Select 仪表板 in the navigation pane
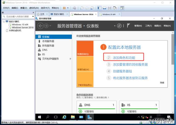The width and height of the screenshot is (176, 125). [54, 37]
